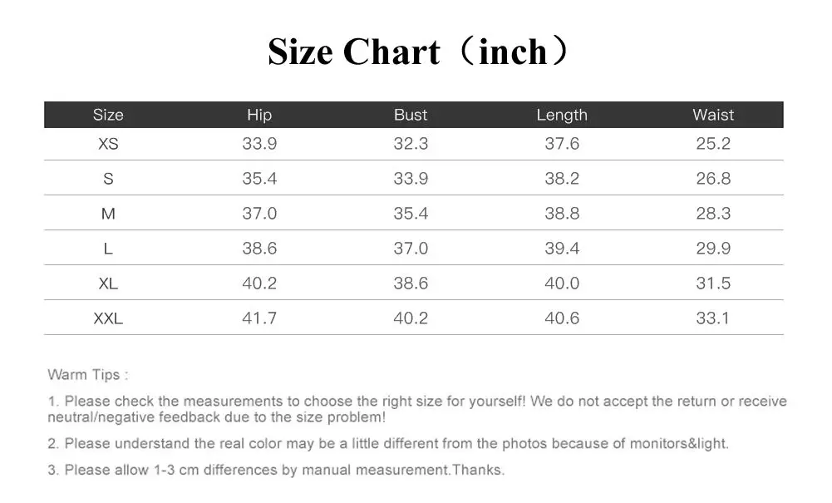Click the tip about 1-3 cm differences

click(x=276, y=470)
